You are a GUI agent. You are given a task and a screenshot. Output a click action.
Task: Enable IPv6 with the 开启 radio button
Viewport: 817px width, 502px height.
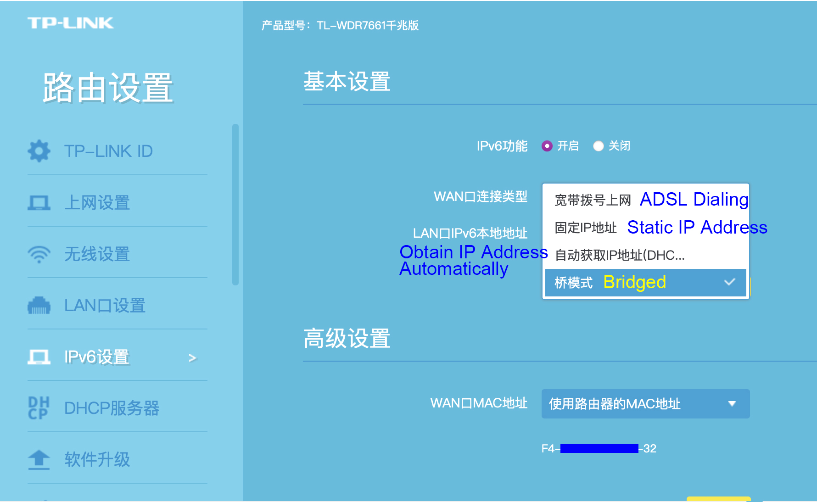547,146
